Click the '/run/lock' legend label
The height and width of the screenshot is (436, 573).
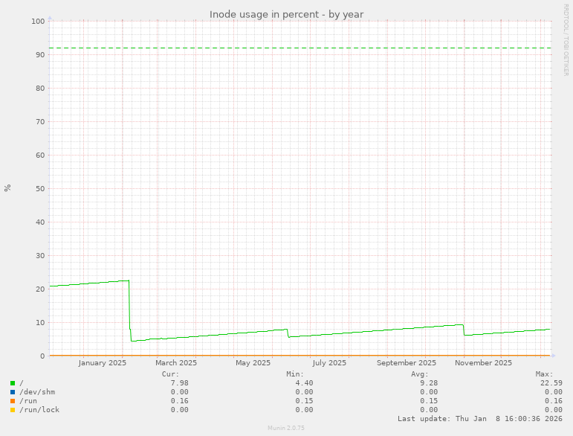(x=39, y=410)
